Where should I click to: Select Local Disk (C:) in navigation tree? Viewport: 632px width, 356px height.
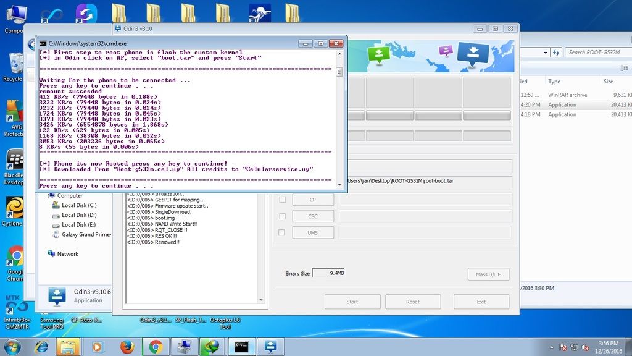[x=78, y=205]
